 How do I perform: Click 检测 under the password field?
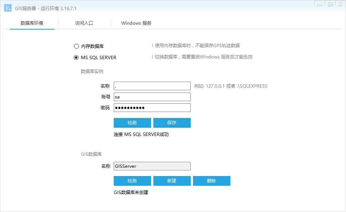click(132, 123)
